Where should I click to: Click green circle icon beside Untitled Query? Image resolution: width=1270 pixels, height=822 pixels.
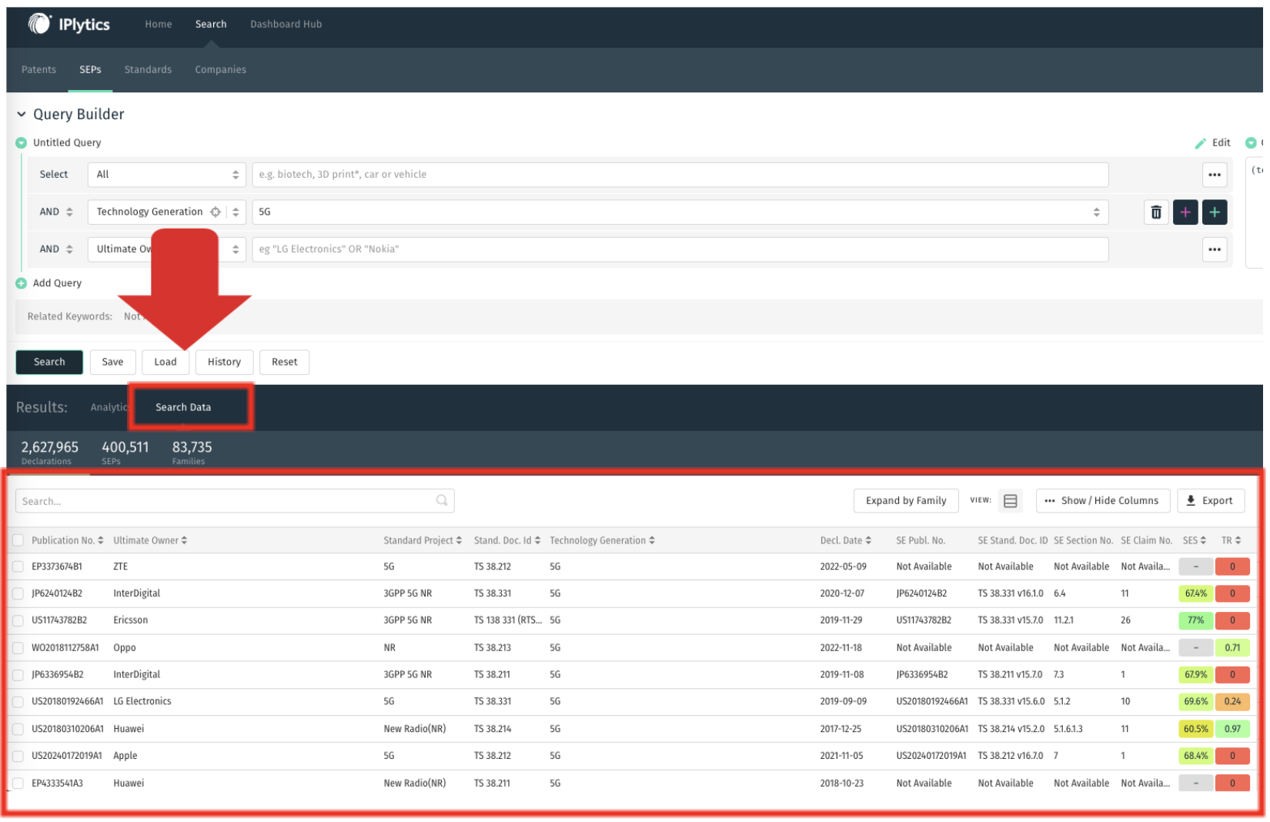pyautogui.click(x=21, y=143)
